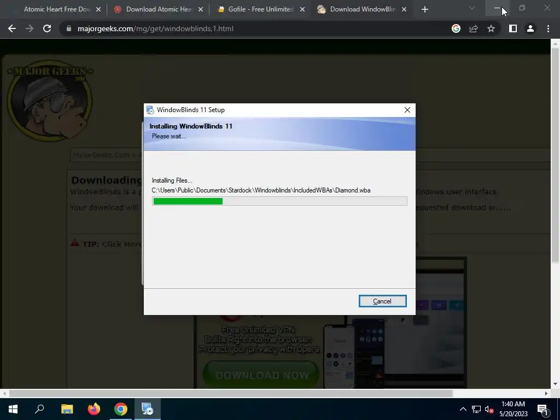560x420 pixels.
Task: Close the WindowBlinds 11 Setup dialog
Action: pos(407,110)
